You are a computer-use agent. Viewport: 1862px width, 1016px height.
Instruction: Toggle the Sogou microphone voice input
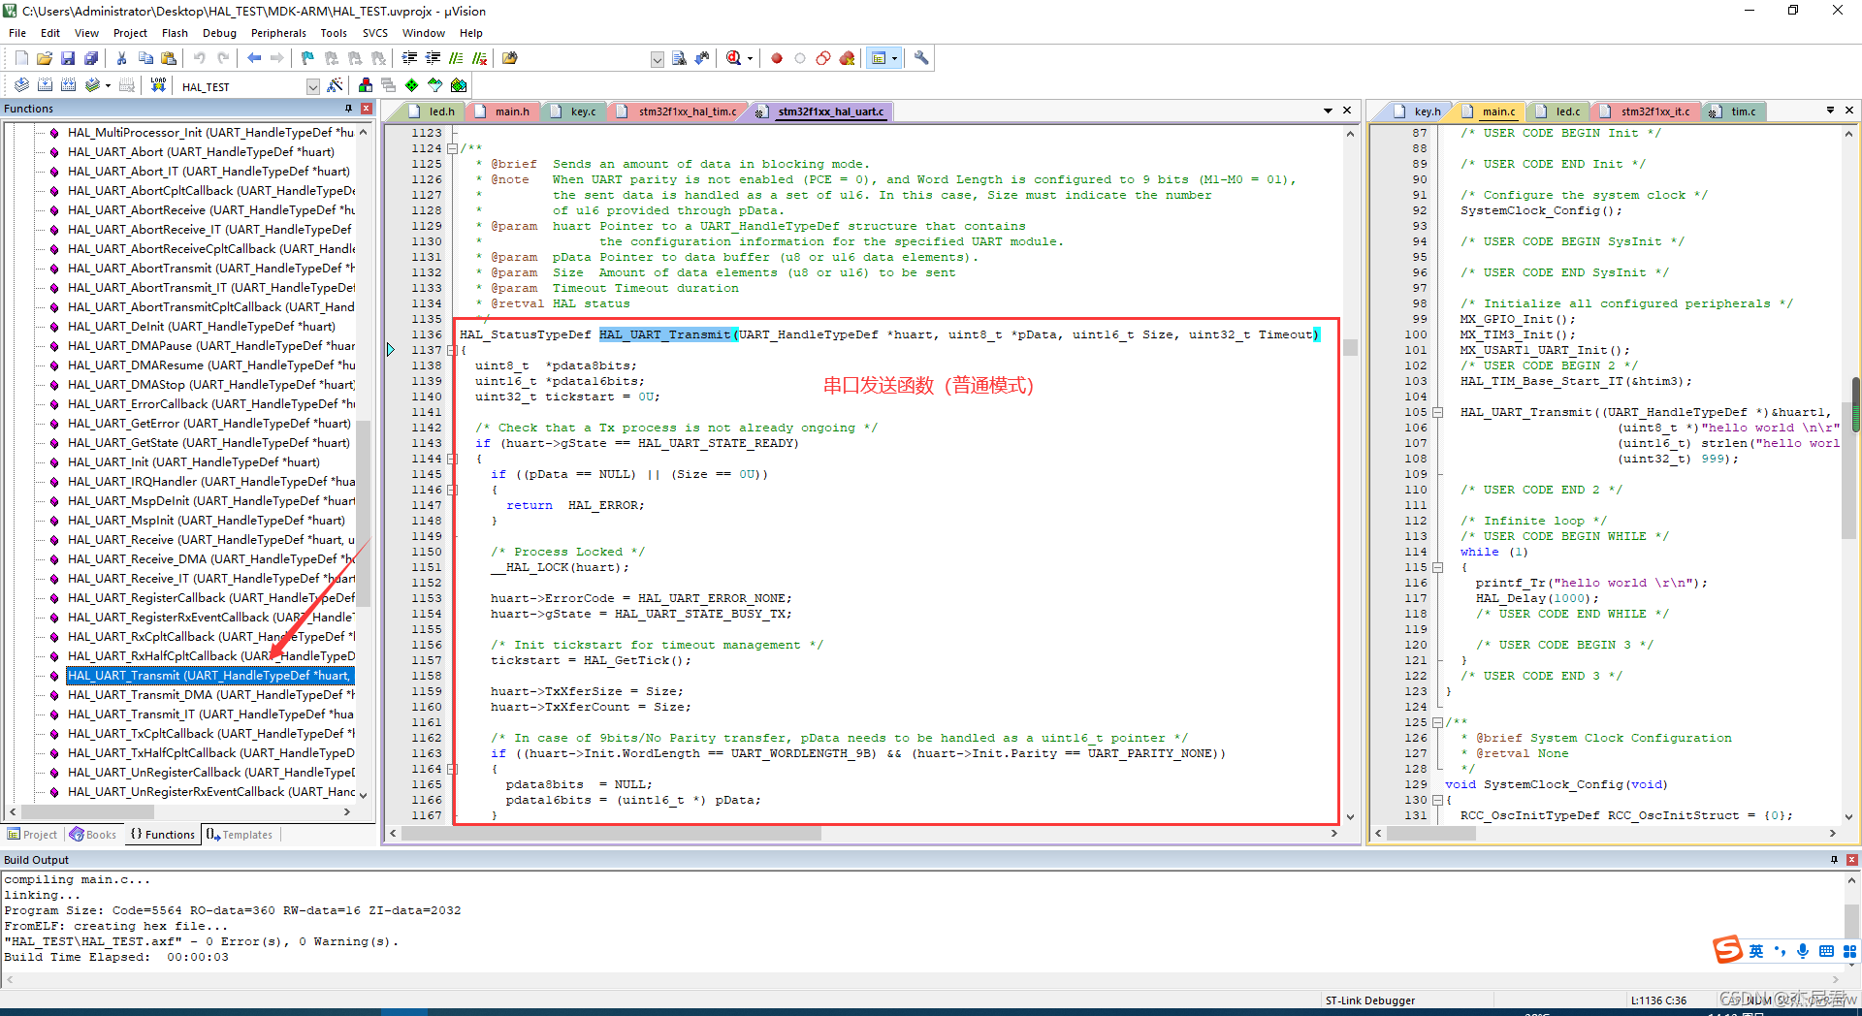click(1803, 951)
